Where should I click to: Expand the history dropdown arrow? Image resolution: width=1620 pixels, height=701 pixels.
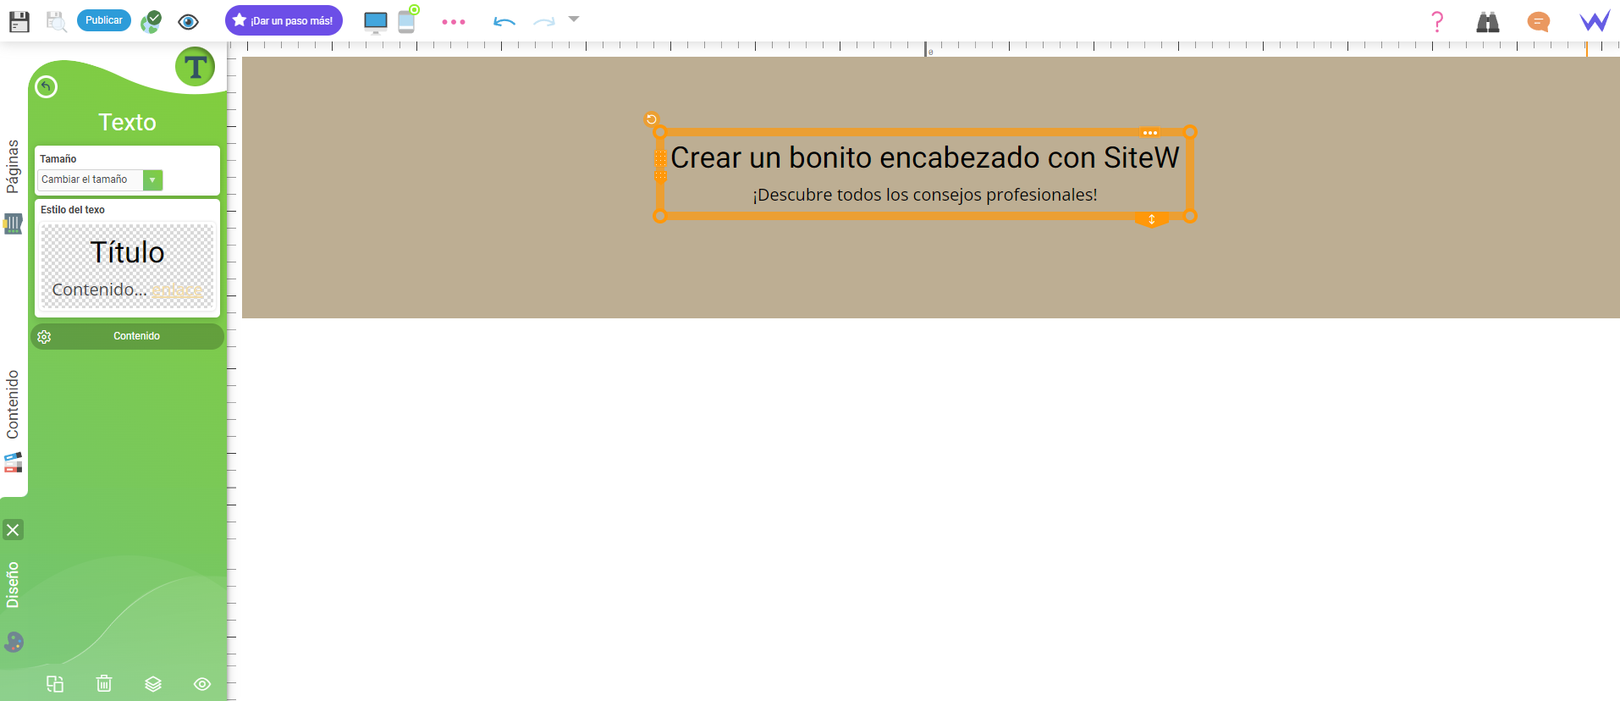coord(574,19)
